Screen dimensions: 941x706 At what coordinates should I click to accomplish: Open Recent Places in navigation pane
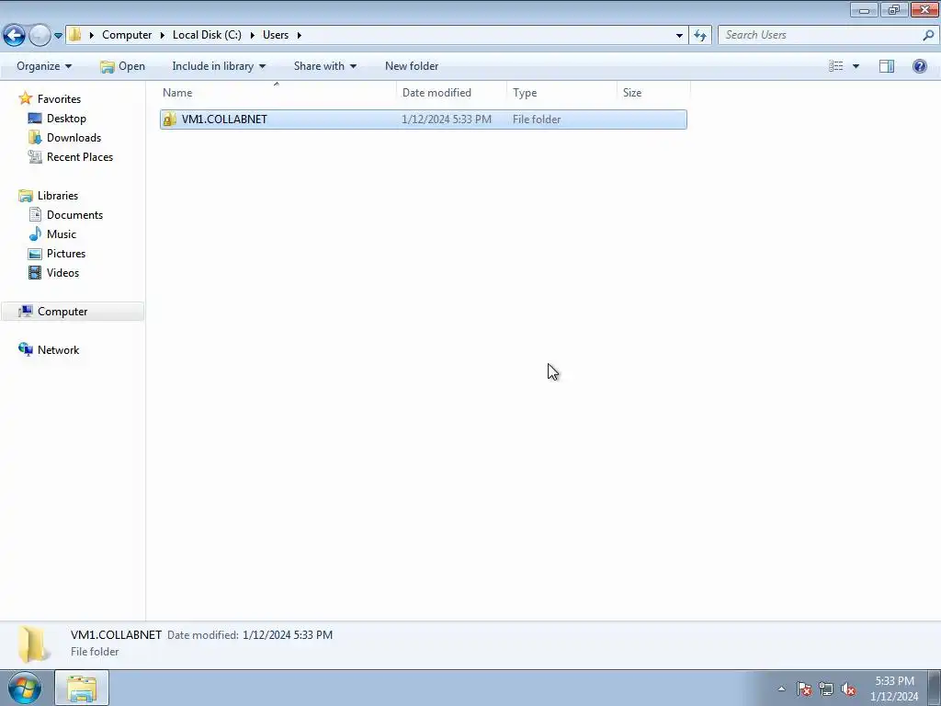pyautogui.click(x=80, y=156)
